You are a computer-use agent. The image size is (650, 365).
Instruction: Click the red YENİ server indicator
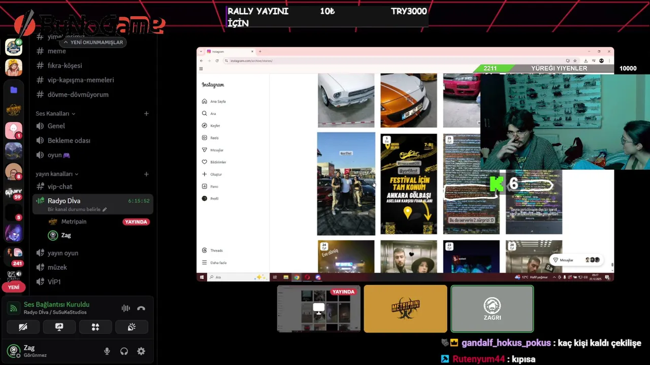[x=14, y=287]
